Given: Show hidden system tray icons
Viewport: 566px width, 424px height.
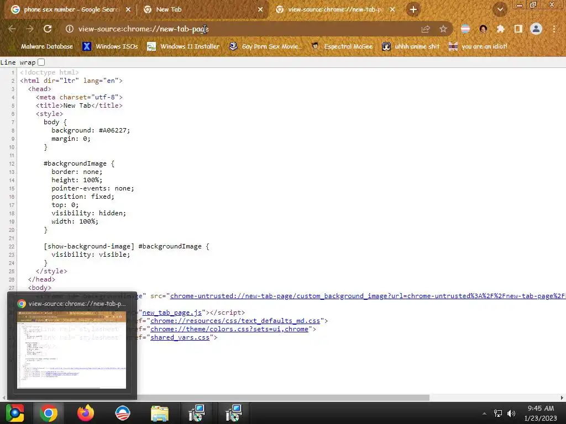Looking at the screenshot, I should [484, 414].
